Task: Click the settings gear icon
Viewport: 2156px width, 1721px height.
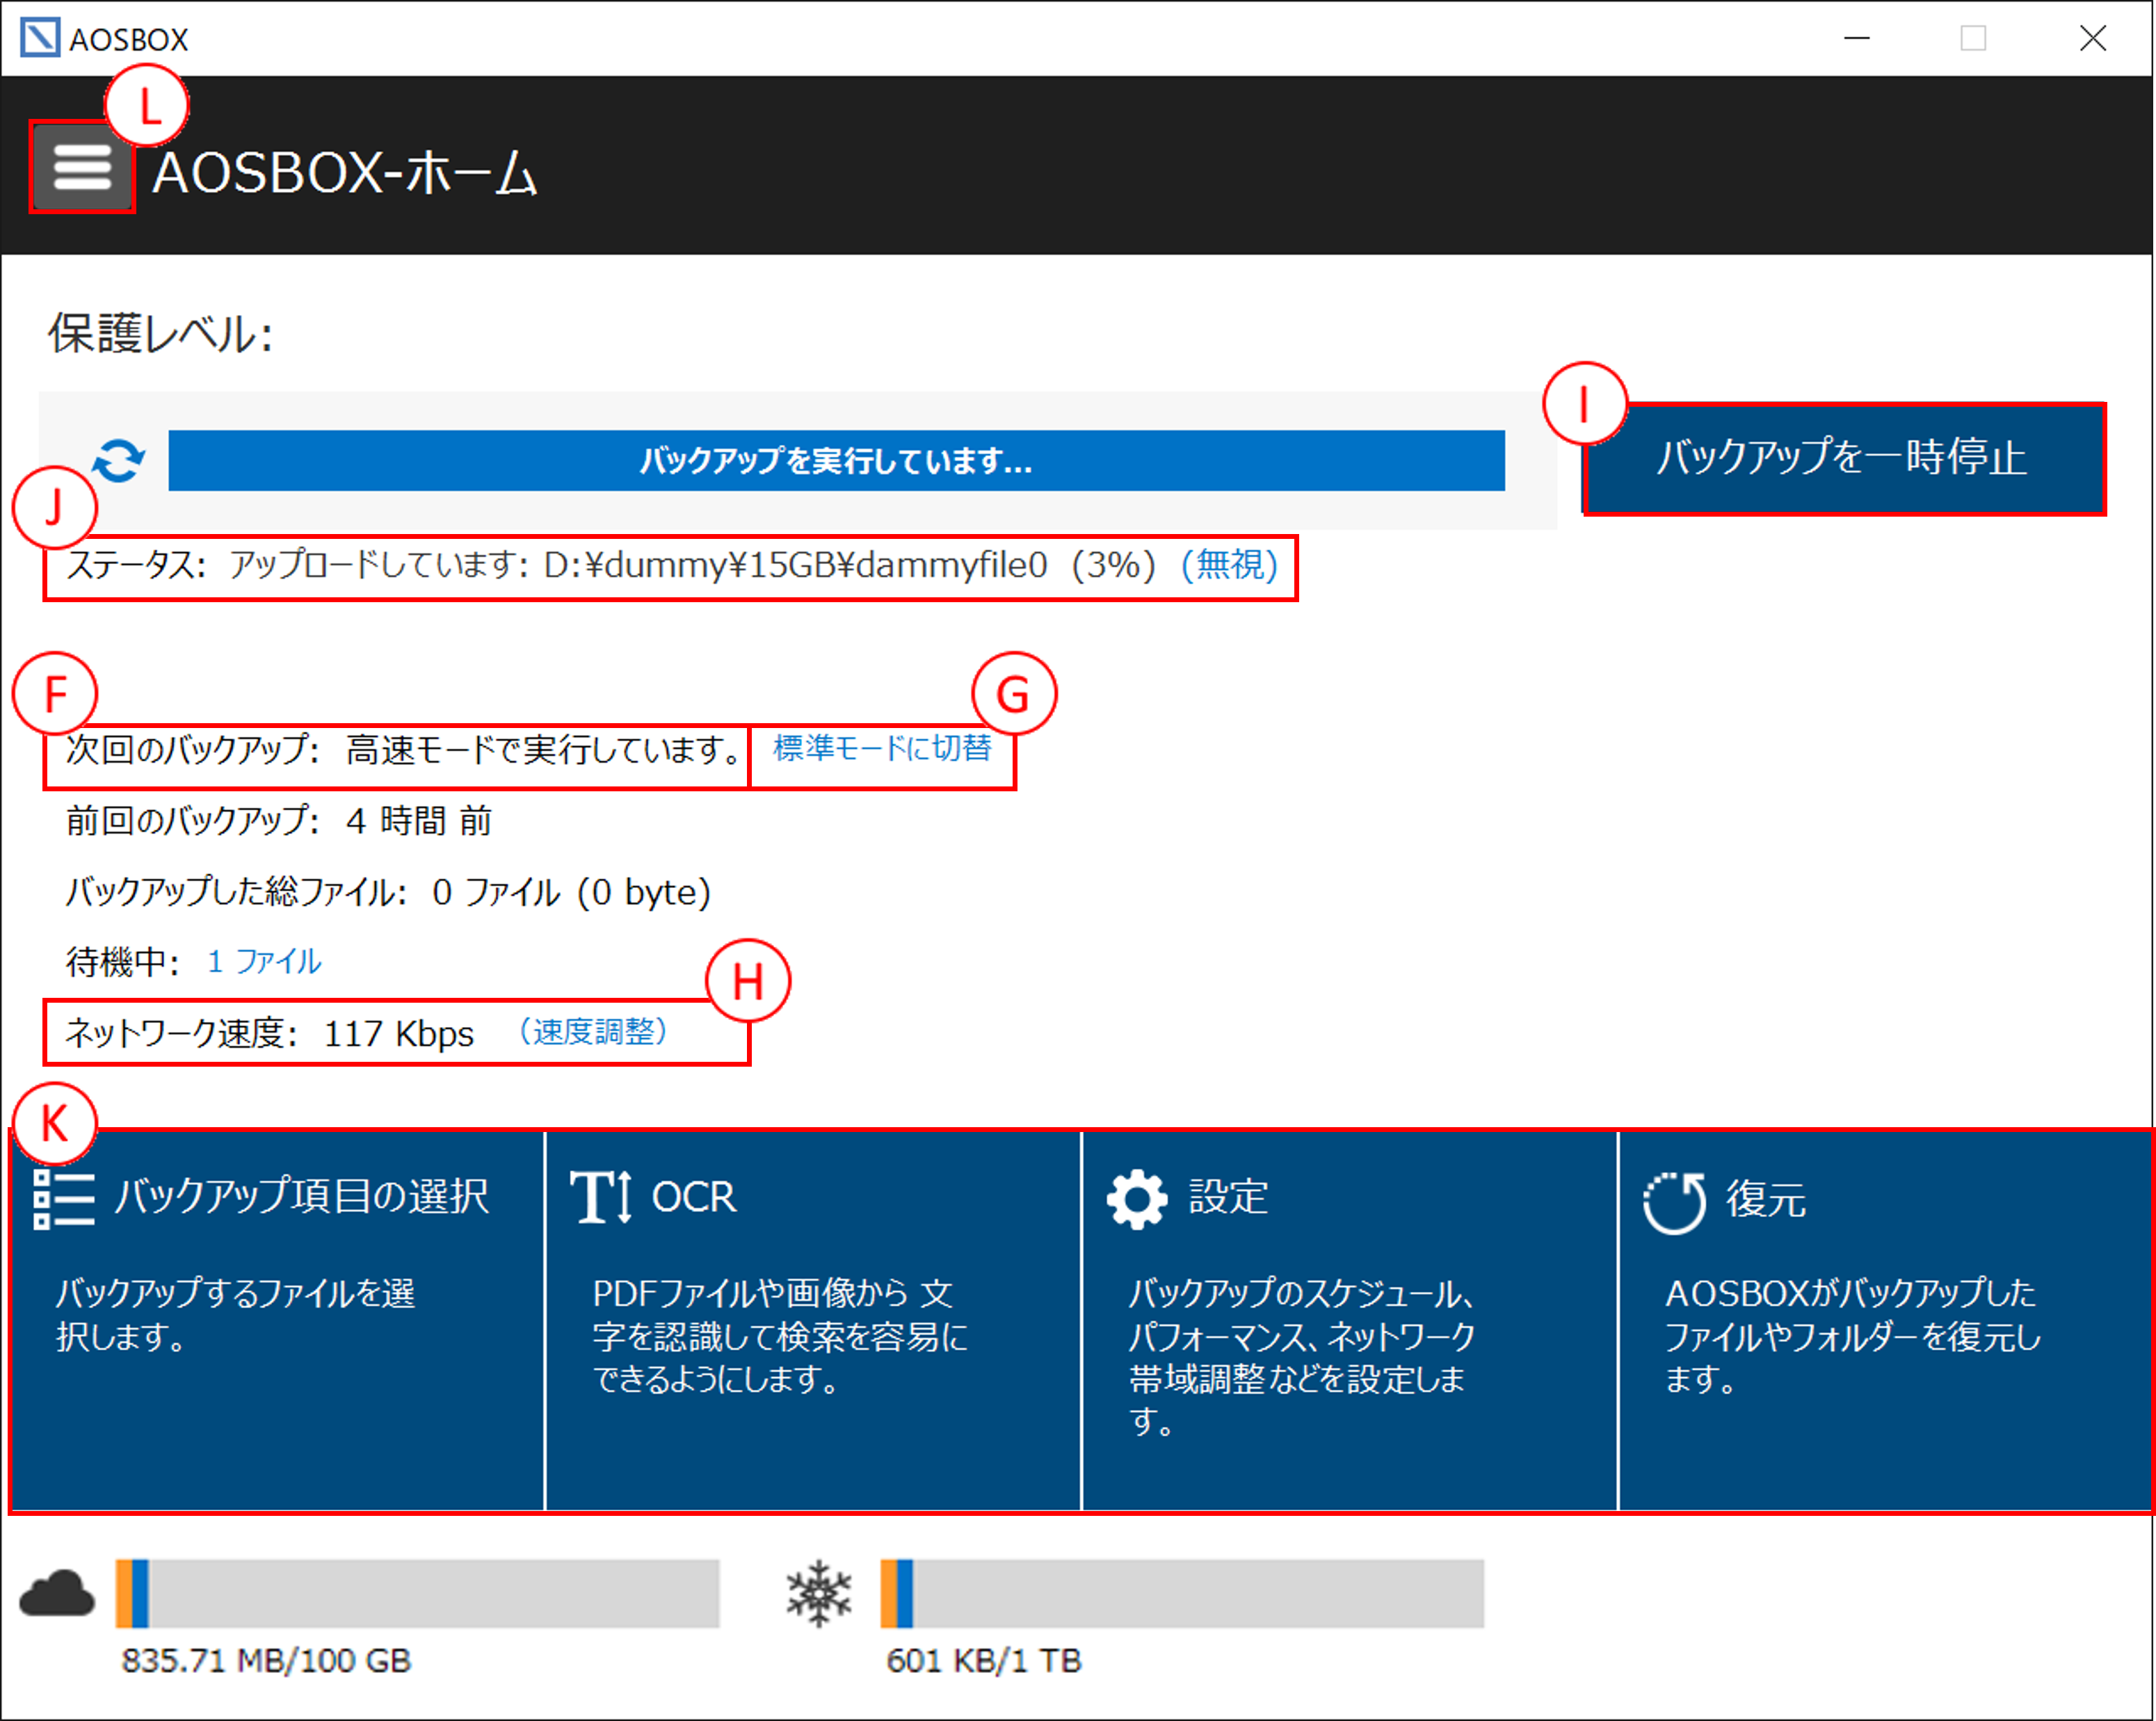Action: pos(1137,1199)
